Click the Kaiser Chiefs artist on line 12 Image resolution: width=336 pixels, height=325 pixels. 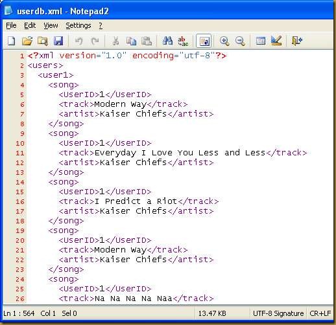[136, 162]
